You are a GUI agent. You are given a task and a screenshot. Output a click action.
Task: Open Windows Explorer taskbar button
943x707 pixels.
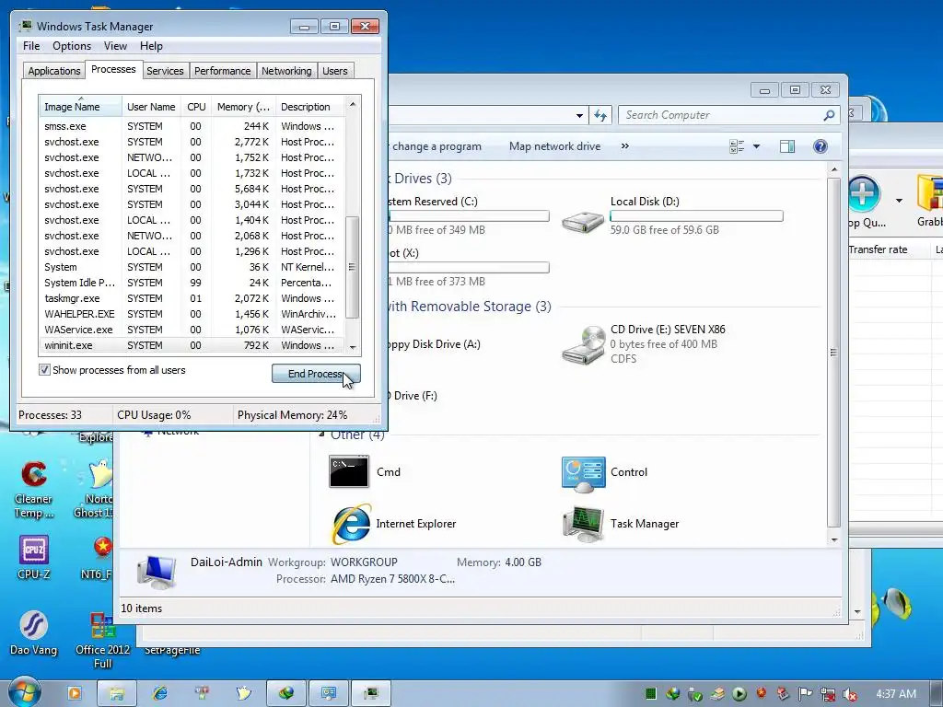tap(117, 693)
